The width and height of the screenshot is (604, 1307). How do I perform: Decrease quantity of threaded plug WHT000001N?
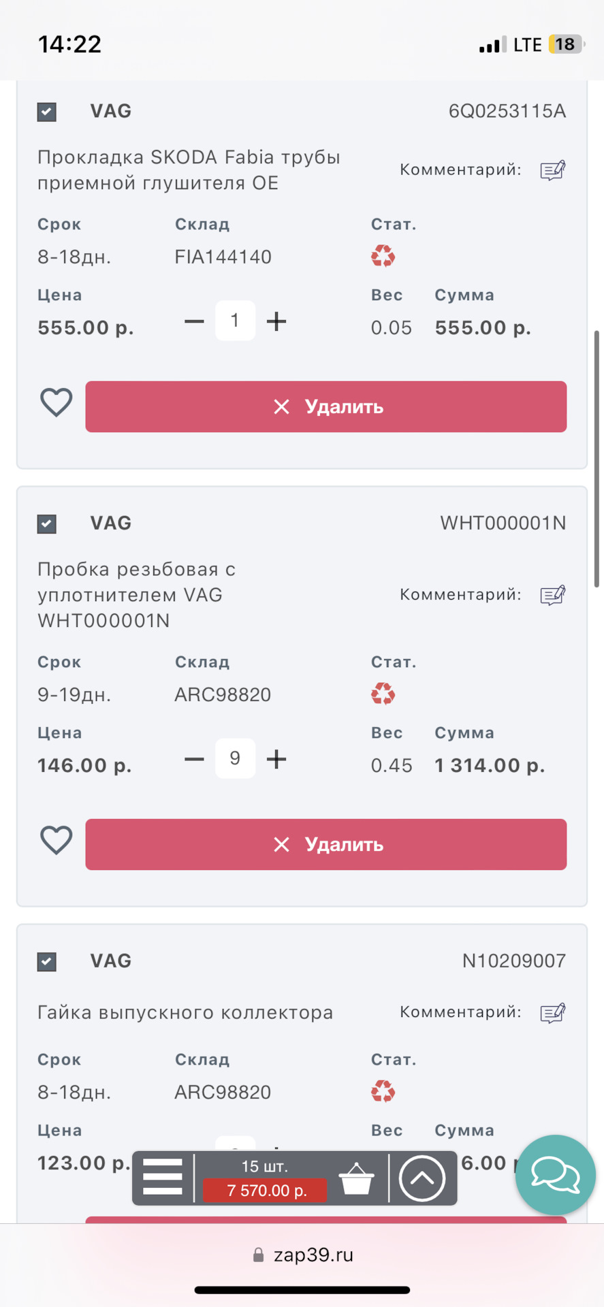194,759
